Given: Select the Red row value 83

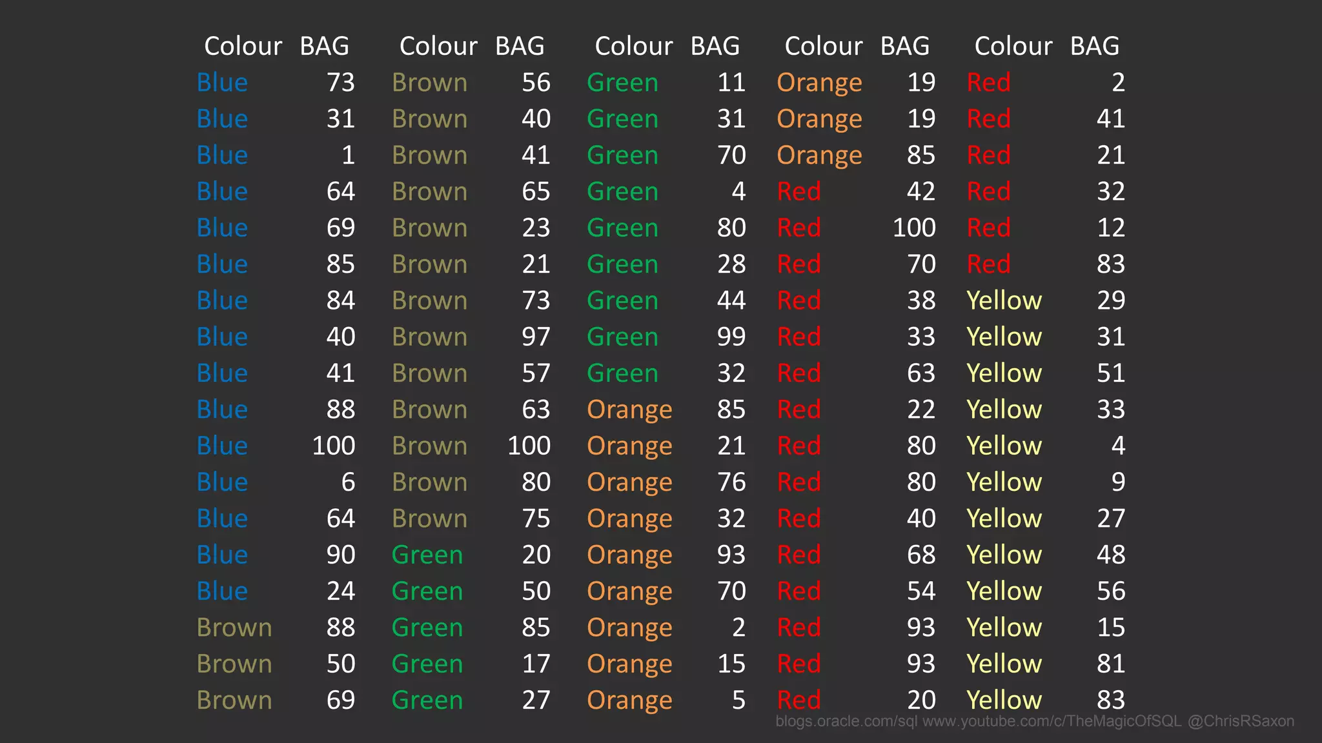Looking at the screenshot, I should point(1111,264).
